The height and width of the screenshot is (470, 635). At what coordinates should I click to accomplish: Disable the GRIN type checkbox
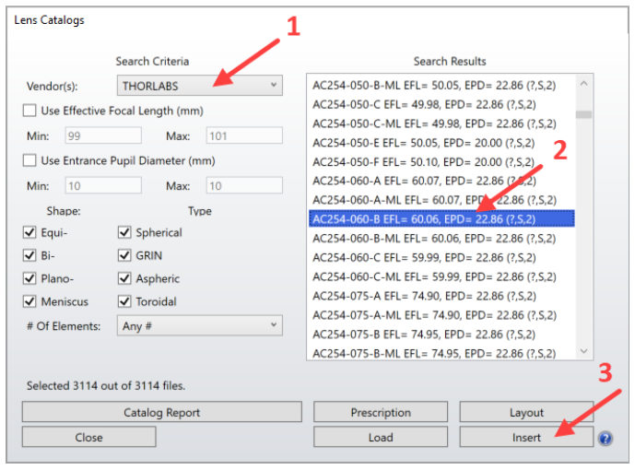125,255
